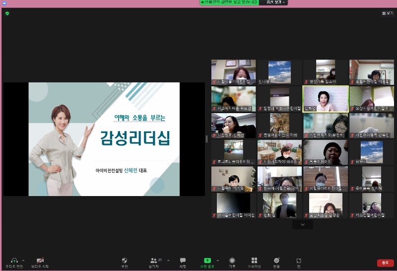Open the Chat panel
This screenshot has width=397, height=271.
[x=183, y=261]
